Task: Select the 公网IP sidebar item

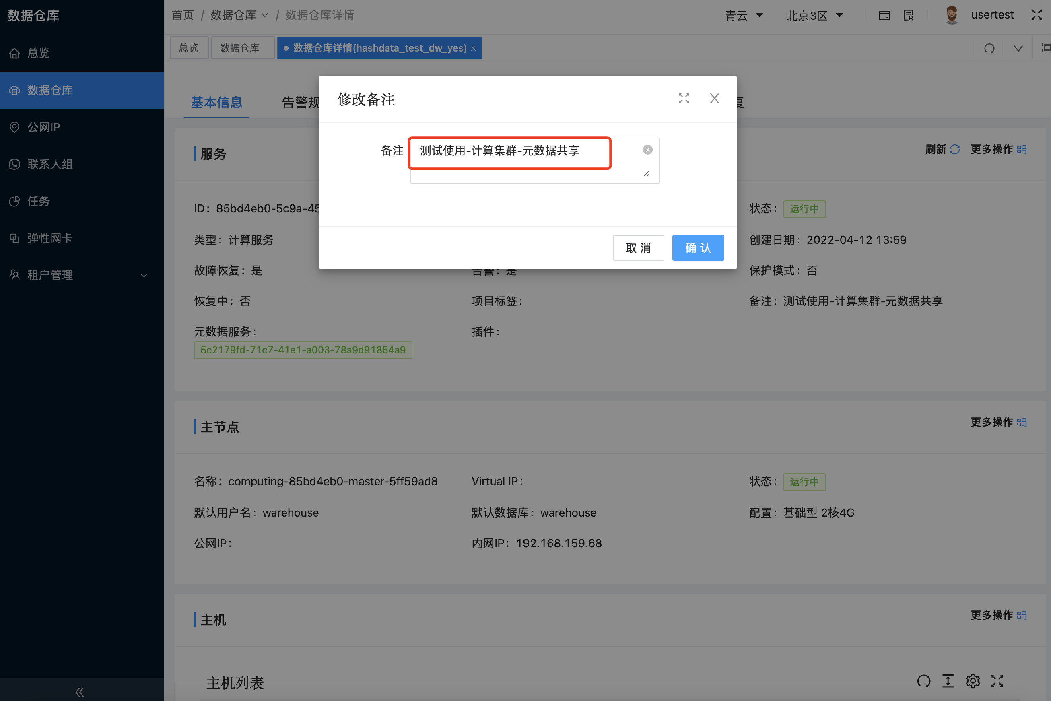Action: pyautogui.click(x=43, y=127)
